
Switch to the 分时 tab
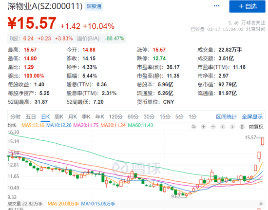click(16, 117)
